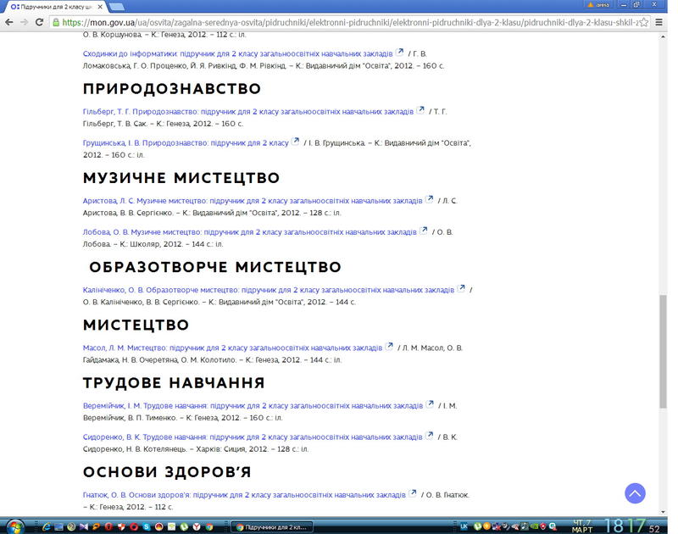
Task: Open Грущинська Природознавство textbook link
Action: coord(186,142)
